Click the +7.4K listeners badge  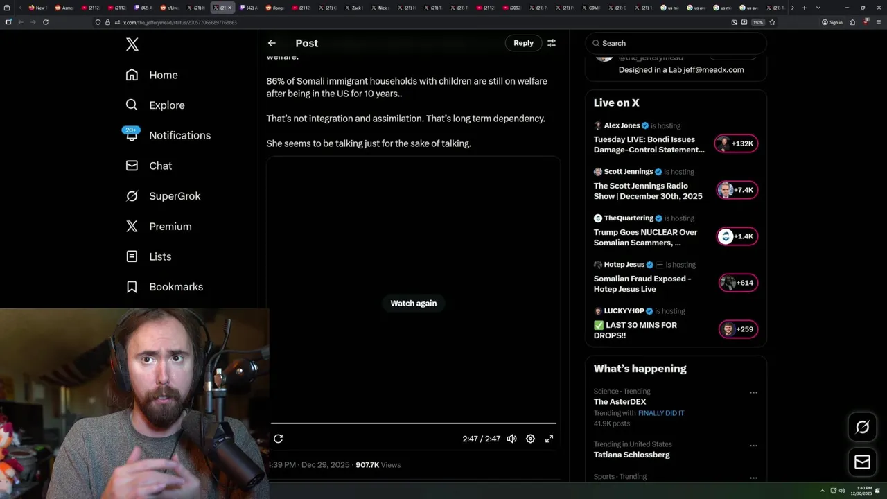[x=737, y=190]
